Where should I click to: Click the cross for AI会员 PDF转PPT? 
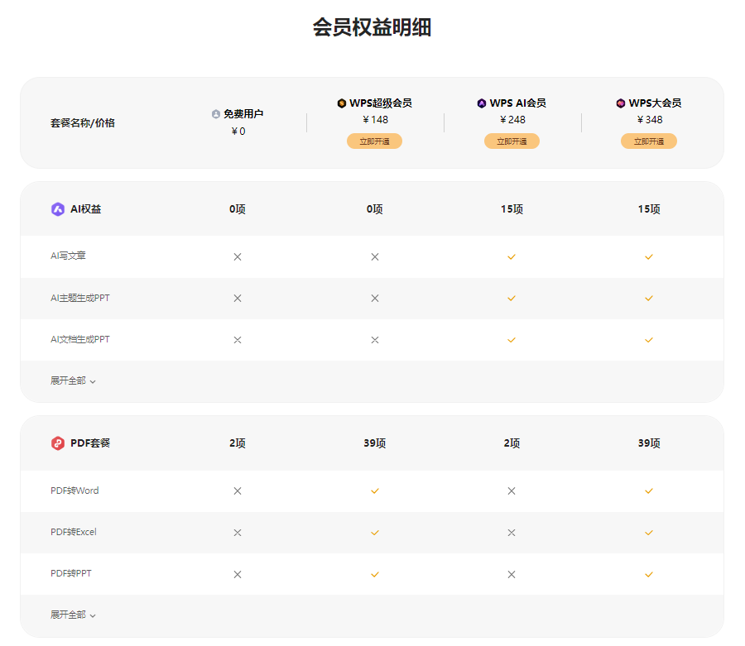pos(512,574)
